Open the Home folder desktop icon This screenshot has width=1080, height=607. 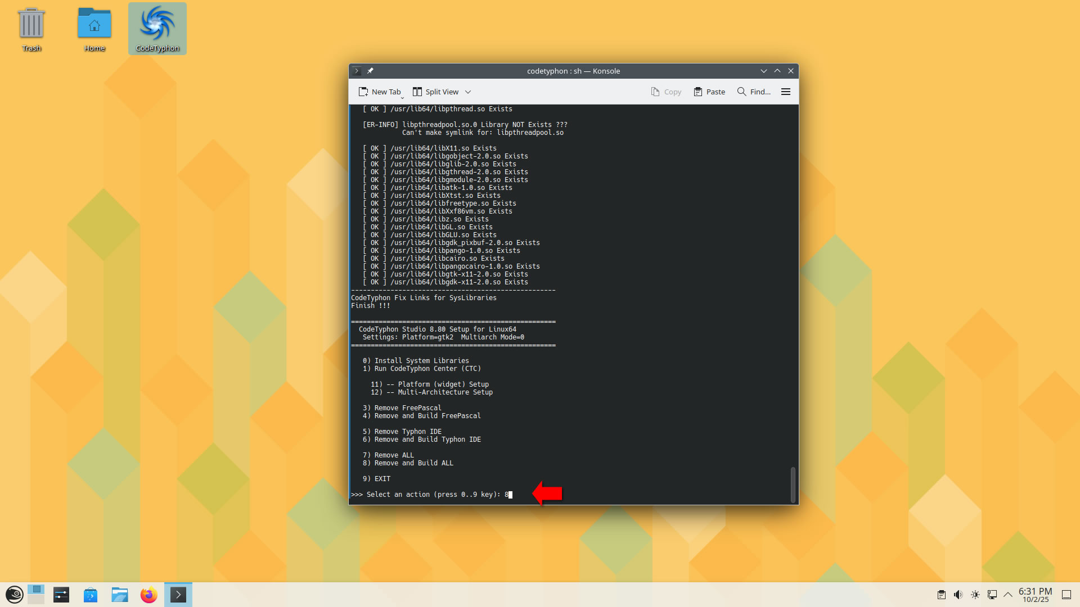(94, 28)
